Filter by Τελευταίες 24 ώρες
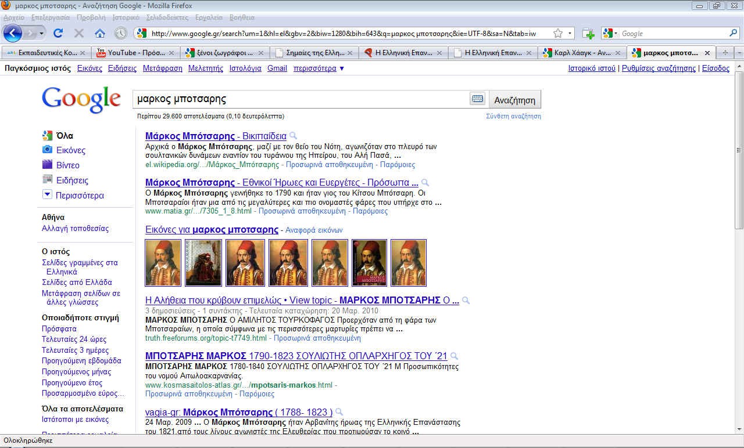 [x=74, y=339]
